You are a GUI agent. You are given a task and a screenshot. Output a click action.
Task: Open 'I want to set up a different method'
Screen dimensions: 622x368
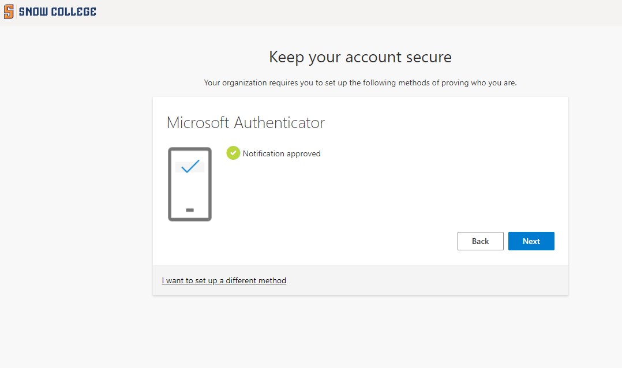click(x=224, y=280)
